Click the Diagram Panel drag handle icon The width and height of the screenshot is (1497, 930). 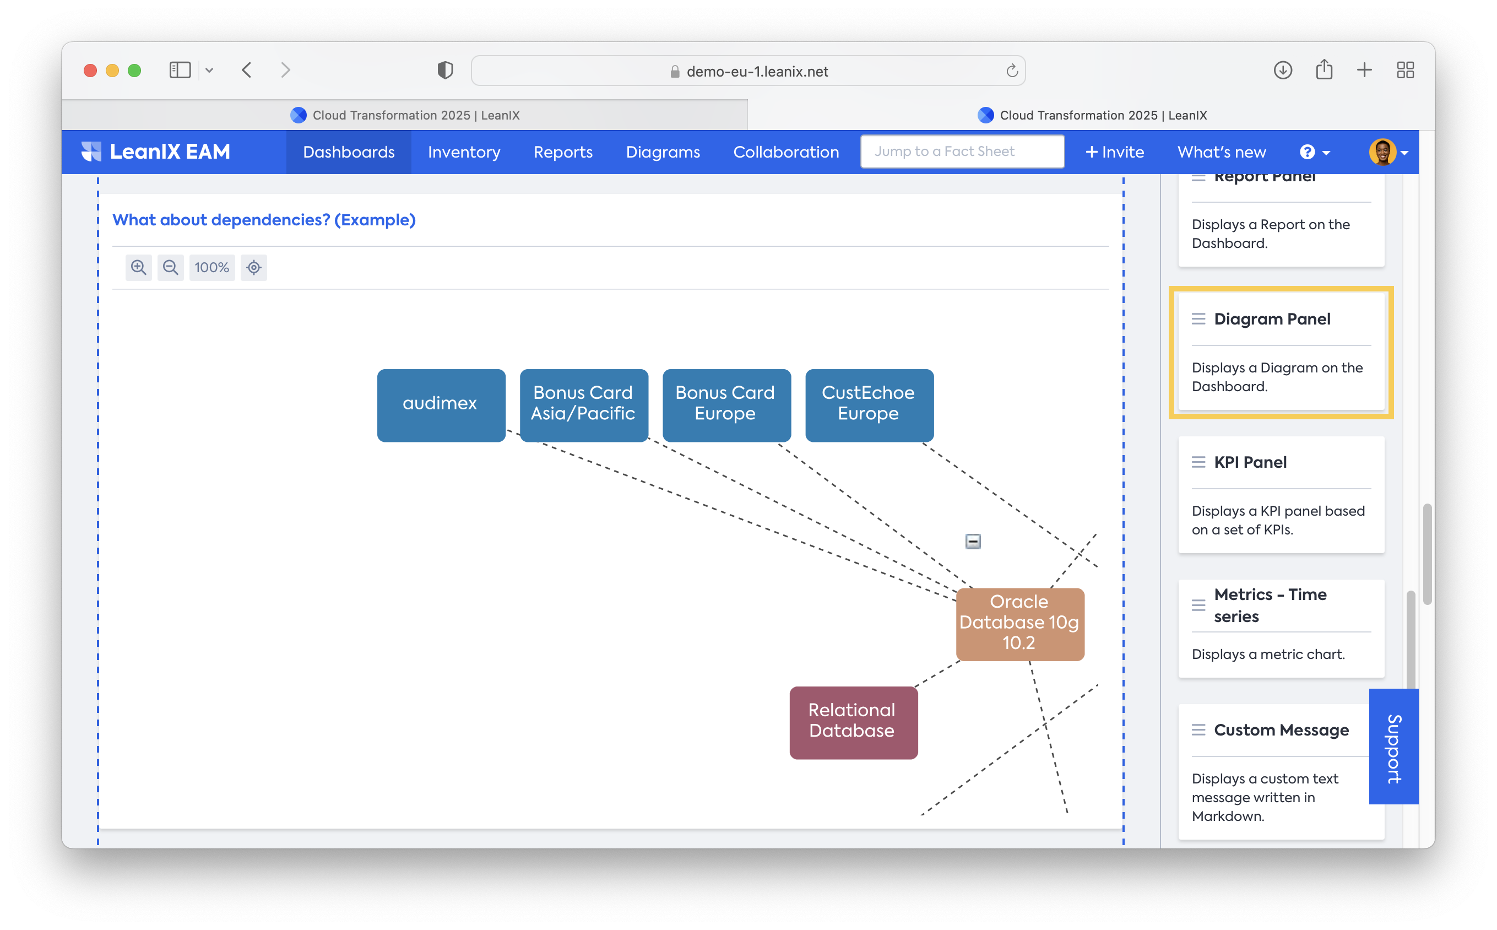1198,318
